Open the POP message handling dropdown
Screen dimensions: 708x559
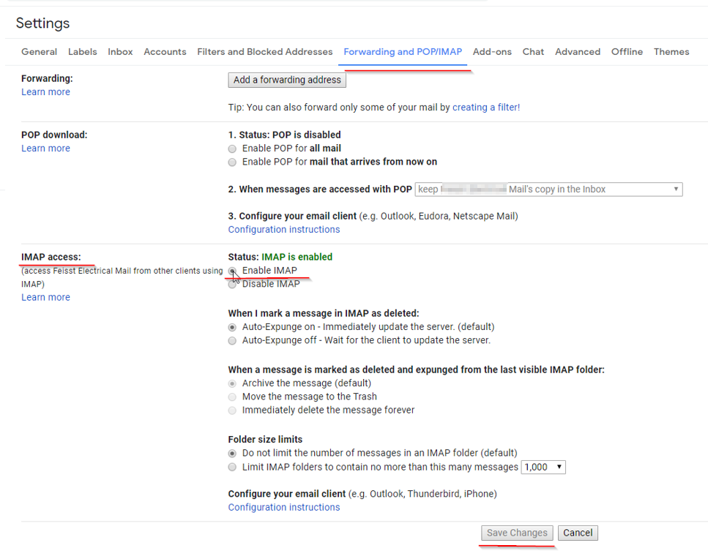(x=548, y=189)
